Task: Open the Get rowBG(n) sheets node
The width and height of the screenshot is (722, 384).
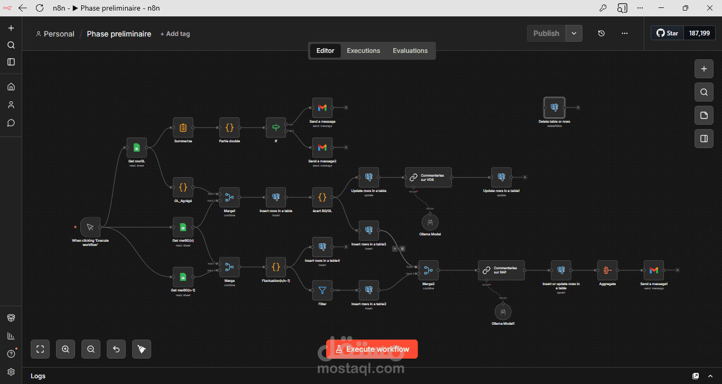Action: tap(183, 227)
